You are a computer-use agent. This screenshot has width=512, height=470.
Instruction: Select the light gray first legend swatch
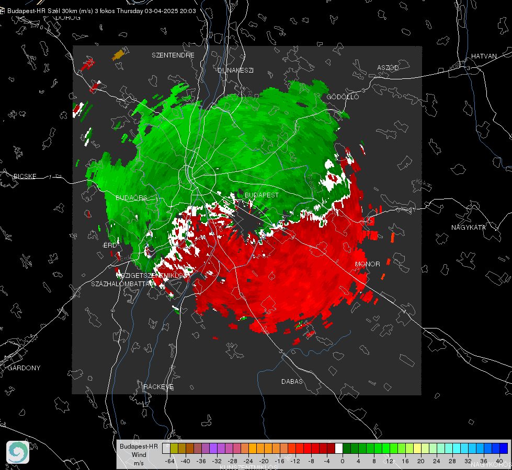click(x=166, y=448)
